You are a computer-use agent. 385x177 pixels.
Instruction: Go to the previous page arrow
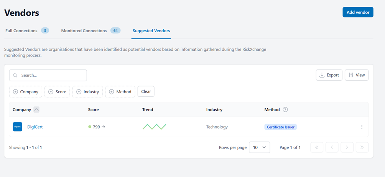click(x=332, y=147)
